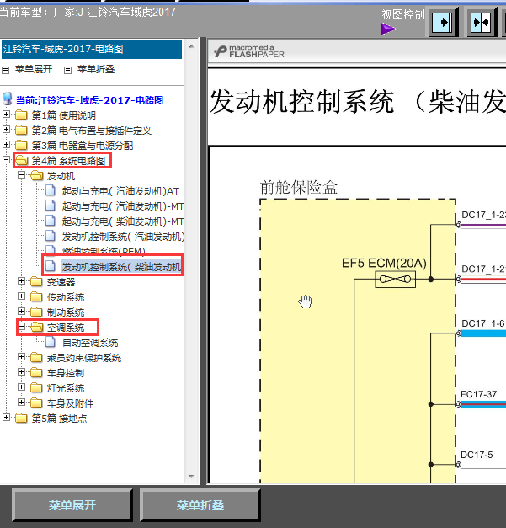506x528 pixels.
Task: Click the computer icon beside 当前:江铃汽车-域虎-2017-电路图
Action: tap(8, 99)
